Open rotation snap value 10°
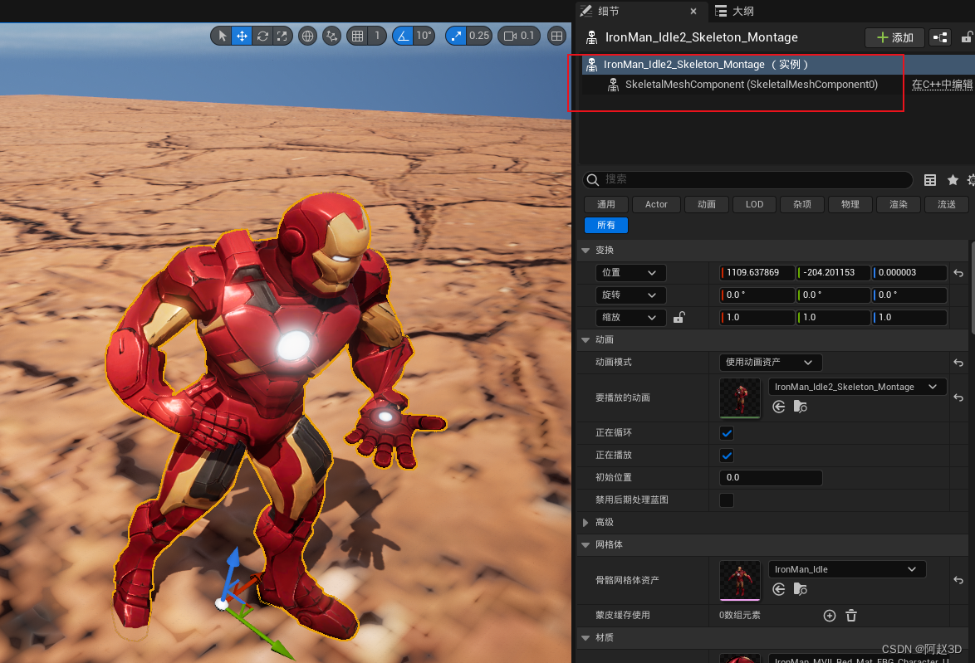 tap(424, 36)
